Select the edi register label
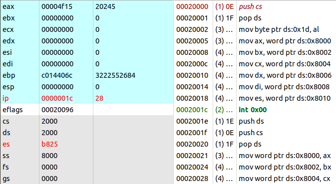 (x=7, y=64)
